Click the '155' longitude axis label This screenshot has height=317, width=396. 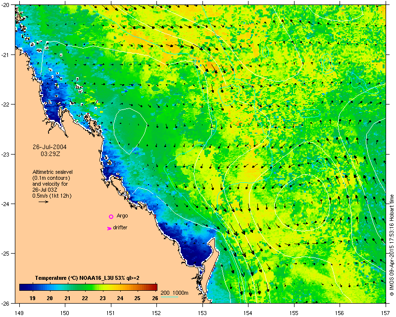(x=294, y=313)
